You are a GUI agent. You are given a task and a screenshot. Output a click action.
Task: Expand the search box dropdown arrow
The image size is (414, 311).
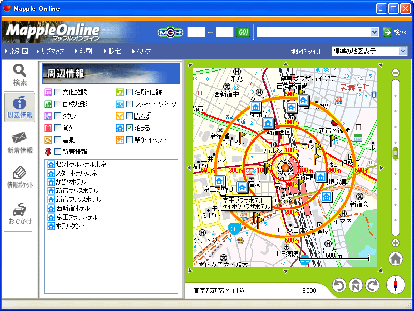pyautogui.click(x=374, y=32)
